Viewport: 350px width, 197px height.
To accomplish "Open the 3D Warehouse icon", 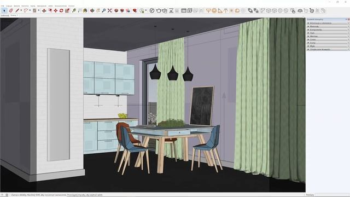I will point(116,10).
